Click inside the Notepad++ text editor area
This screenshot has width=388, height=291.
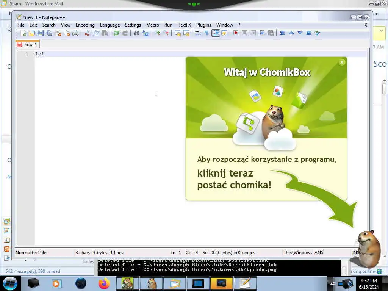[109, 149]
